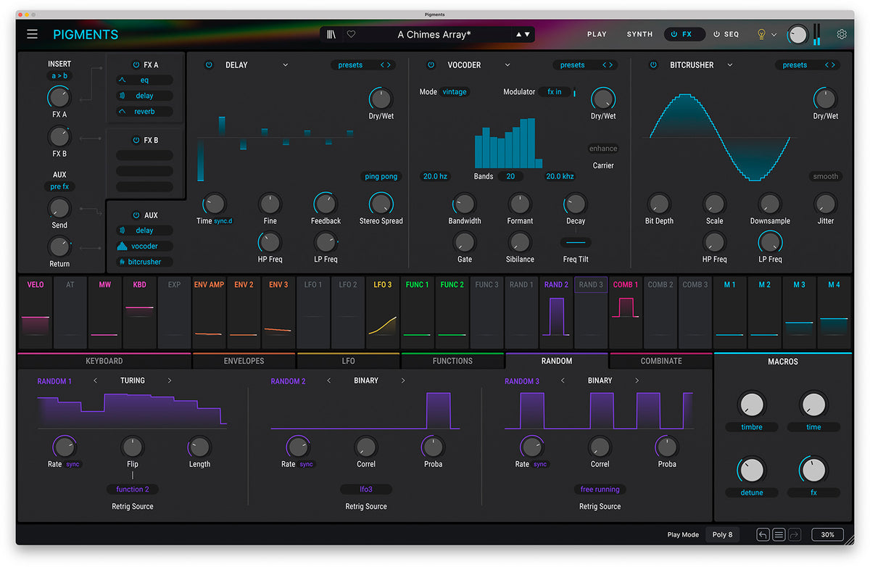Viewport: 870px width, 567px height.
Task: Open the KEYBOARD modulation tab
Action: (x=104, y=361)
